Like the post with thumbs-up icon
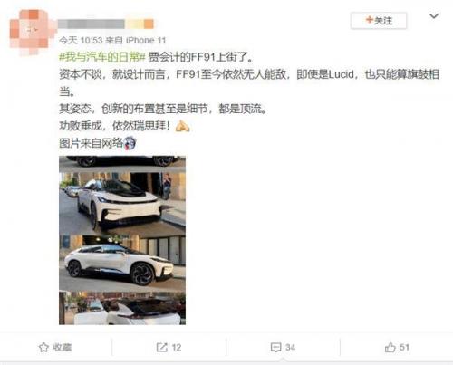This screenshot has height=365, width=453. click(390, 347)
